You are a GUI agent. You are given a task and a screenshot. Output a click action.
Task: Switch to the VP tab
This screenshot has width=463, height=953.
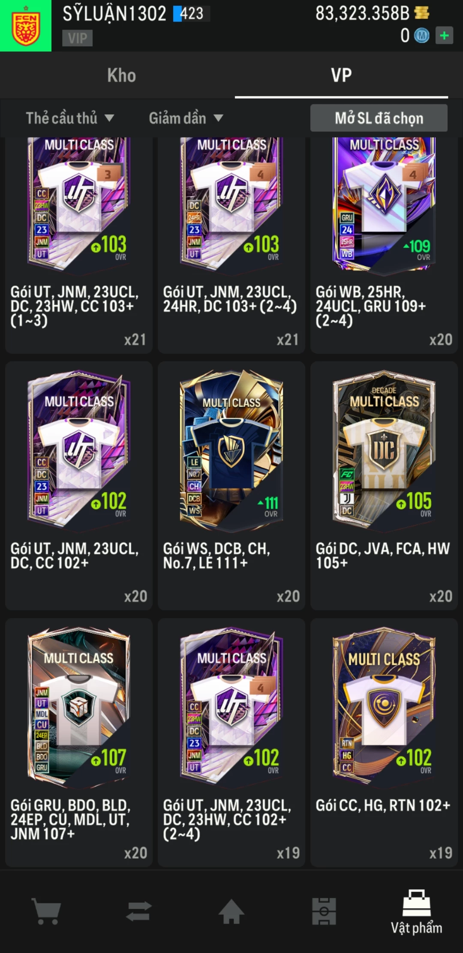pos(341,75)
